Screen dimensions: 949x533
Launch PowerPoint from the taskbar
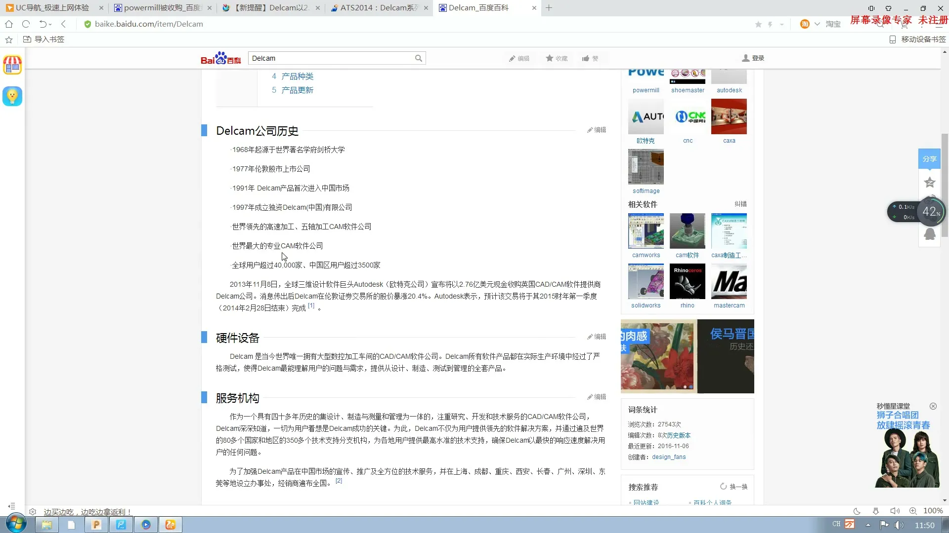pos(96,525)
